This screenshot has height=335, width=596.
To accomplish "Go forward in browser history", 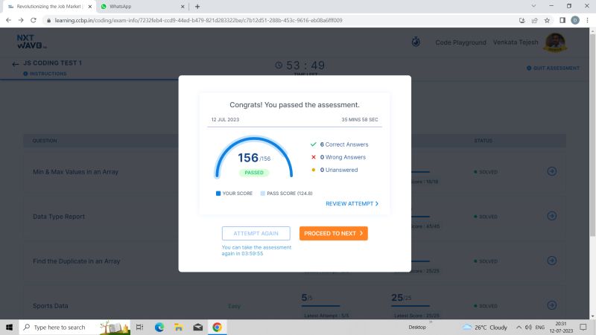I will [21, 20].
